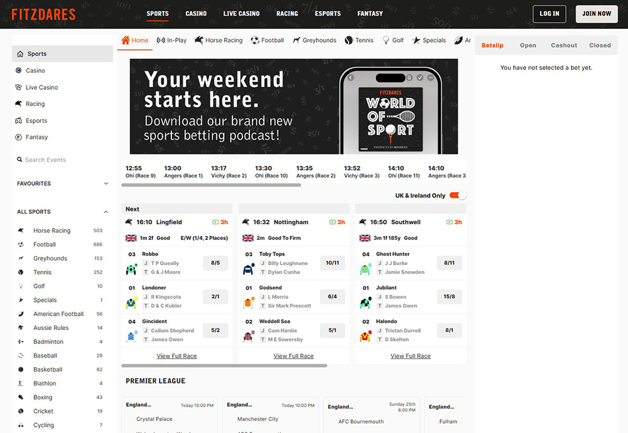
Task: Switch to the Cashout tab
Action: pos(564,45)
